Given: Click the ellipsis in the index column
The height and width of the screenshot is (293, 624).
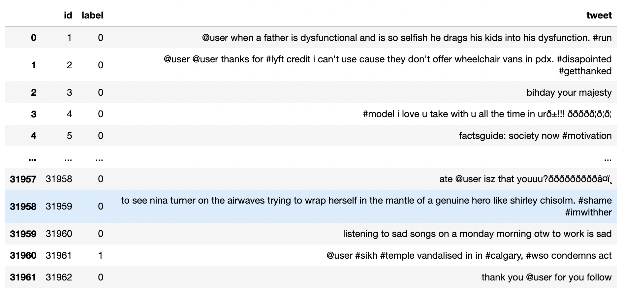Looking at the screenshot, I should pos(32,159).
